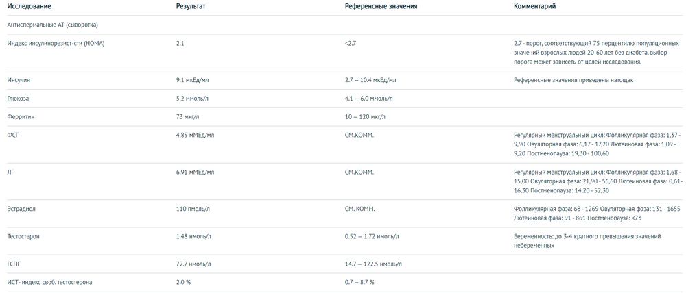Click the 'Результат' column header
The image size is (686, 293).
tap(191, 6)
